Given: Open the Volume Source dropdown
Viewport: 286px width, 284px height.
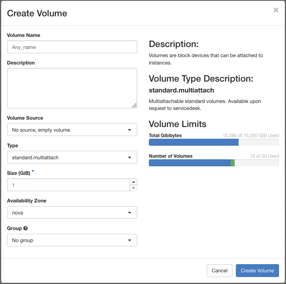Looking at the screenshot, I should pos(72,130).
